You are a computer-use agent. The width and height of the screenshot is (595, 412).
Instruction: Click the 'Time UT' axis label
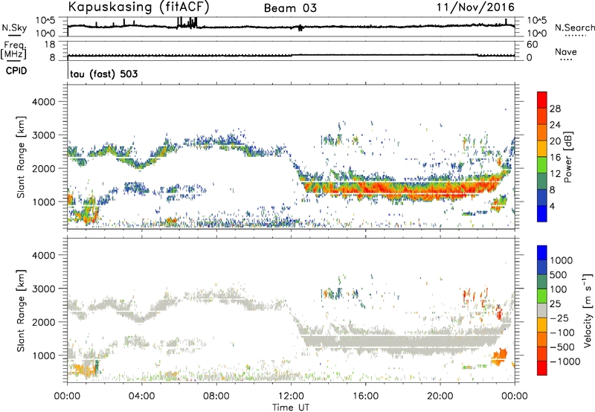tap(291, 408)
